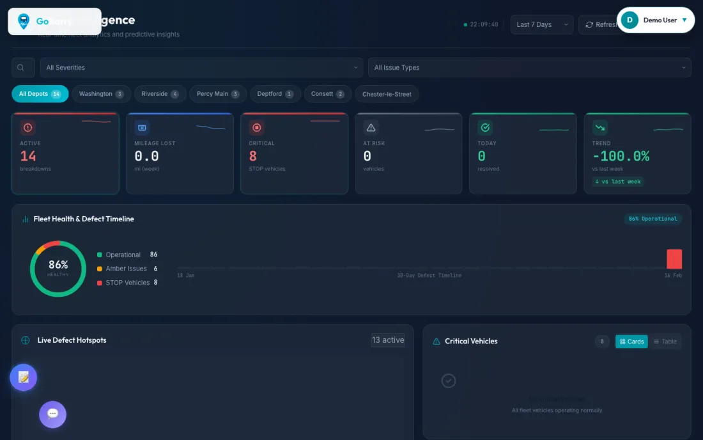Click the At Risk 0 vehicles value
This screenshot has height=440, width=703.
[x=367, y=156]
